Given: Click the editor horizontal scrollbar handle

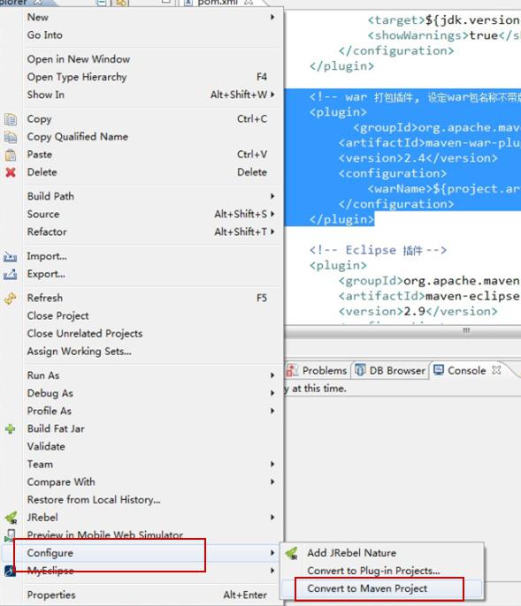Looking at the screenshot, I should [x=466, y=330].
